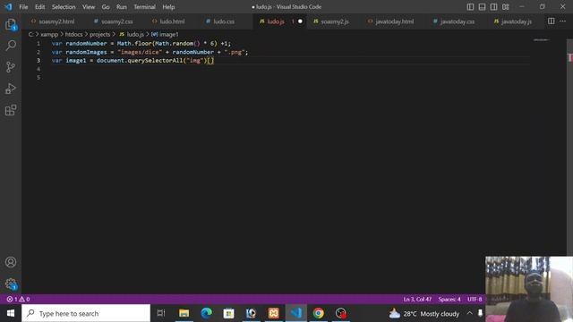Switch to soasmy2.css tab
This screenshot has width=573, height=322.
click(x=114, y=21)
